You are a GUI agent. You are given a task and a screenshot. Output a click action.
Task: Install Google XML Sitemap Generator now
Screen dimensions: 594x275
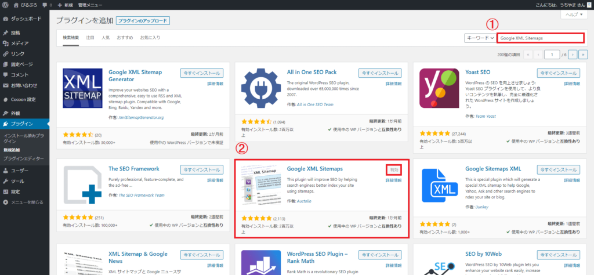pyautogui.click(x=202, y=73)
